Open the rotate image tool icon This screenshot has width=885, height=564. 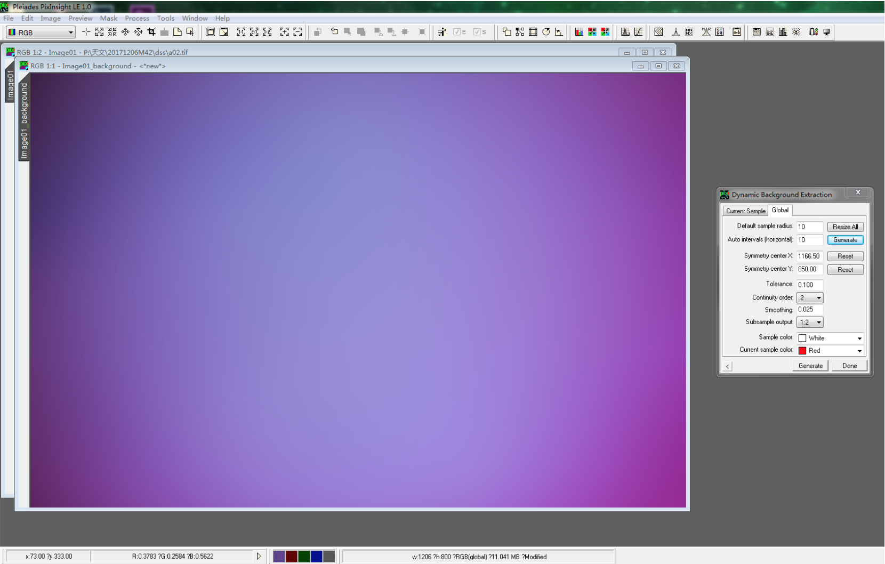point(546,32)
